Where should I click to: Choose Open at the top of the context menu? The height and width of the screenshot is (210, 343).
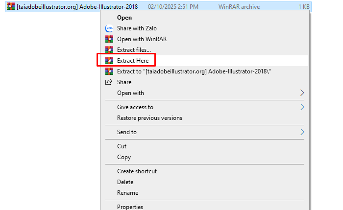tap(124, 18)
